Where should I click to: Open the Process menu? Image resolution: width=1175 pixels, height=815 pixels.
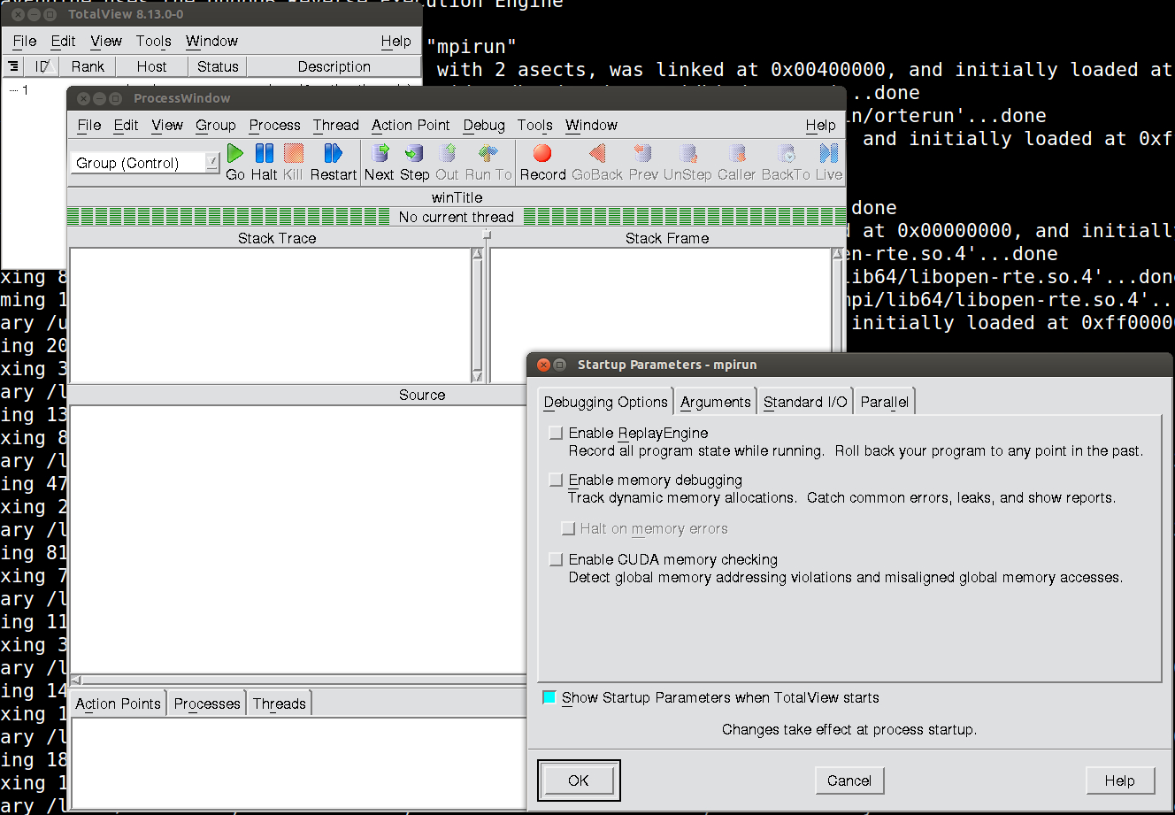[275, 125]
